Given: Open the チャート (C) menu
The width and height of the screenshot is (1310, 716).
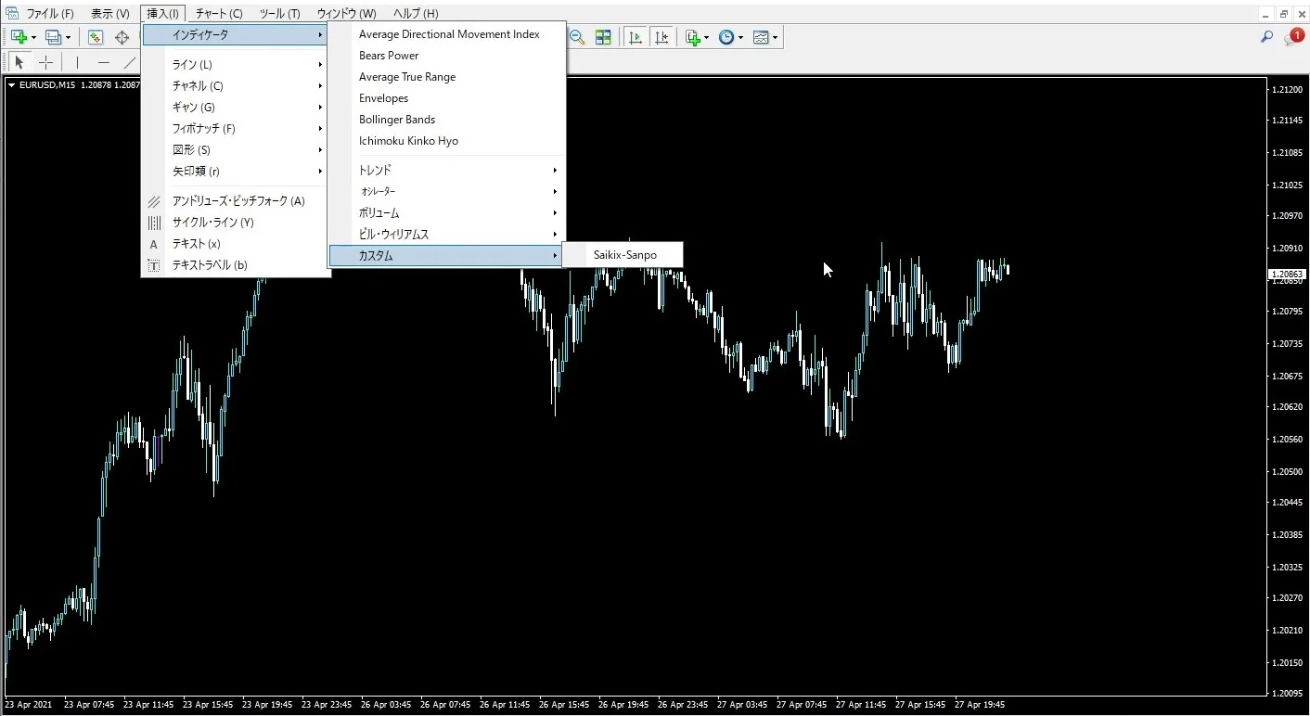Looking at the screenshot, I should [219, 14].
